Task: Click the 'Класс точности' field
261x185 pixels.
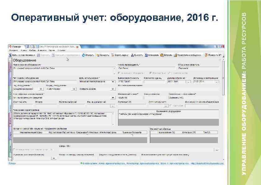Action: [23, 106]
